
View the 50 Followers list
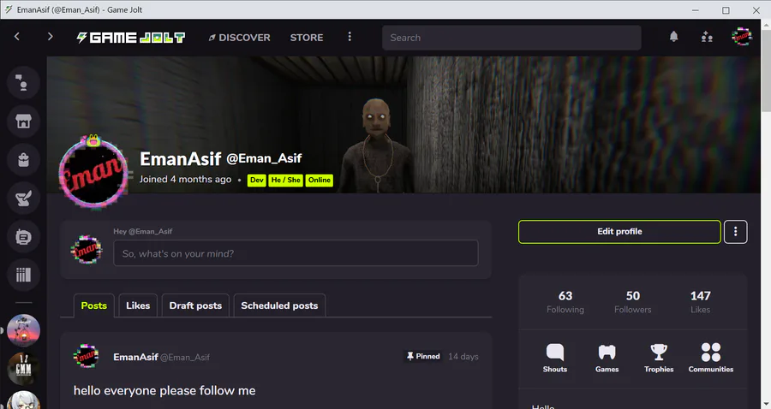tap(633, 302)
